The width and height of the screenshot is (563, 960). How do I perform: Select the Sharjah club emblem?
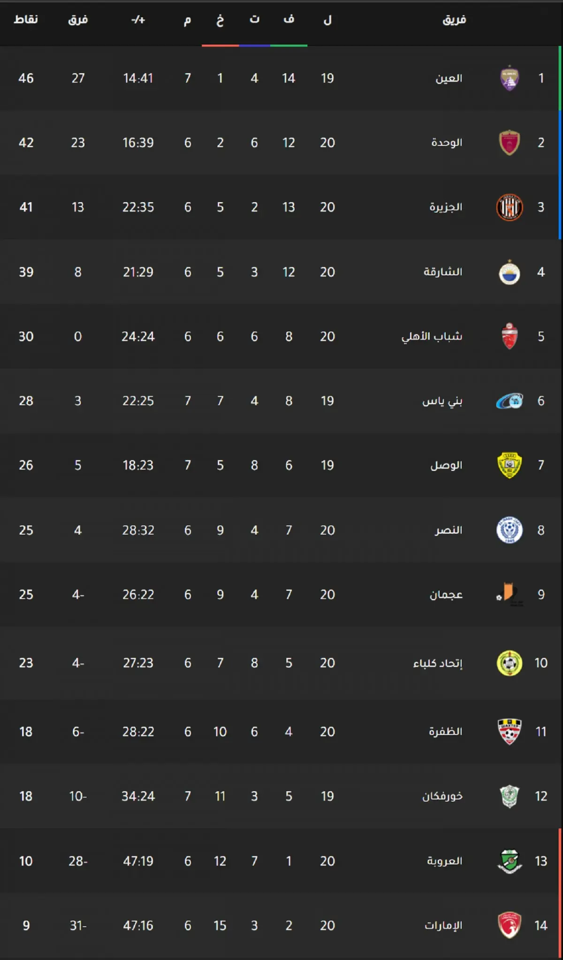pyautogui.click(x=510, y=272)
